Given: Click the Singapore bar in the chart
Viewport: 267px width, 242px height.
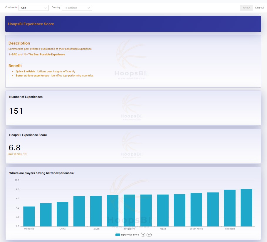Looking at the screenshot, I should (129, 210).
